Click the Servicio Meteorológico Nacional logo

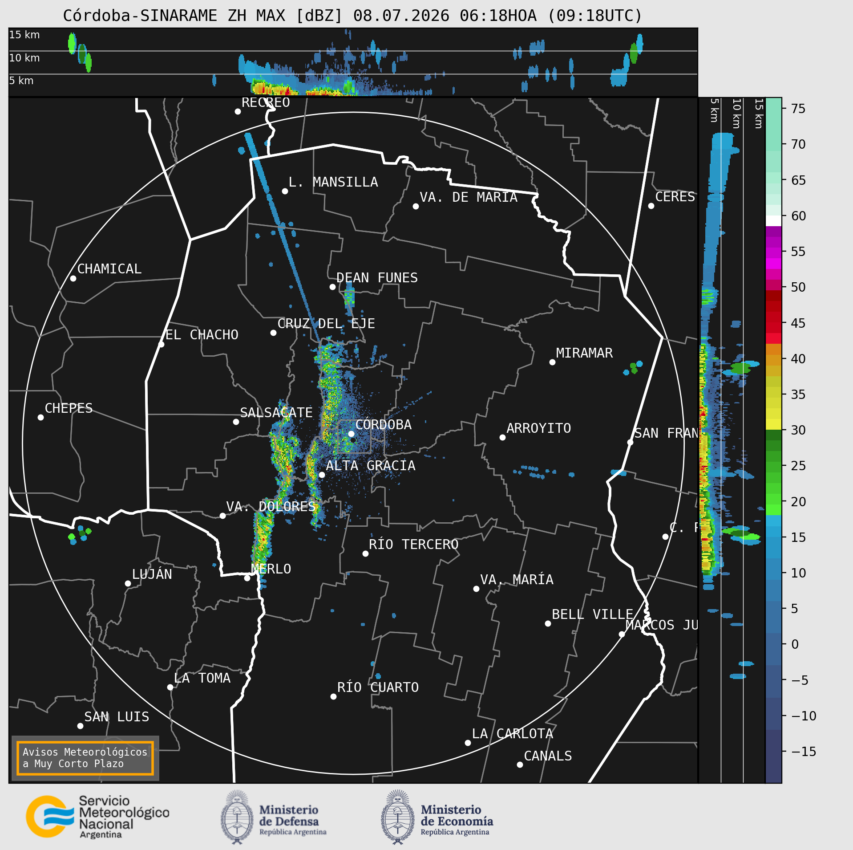pos(98,817)
